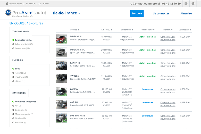This screenshot has height=134, width=201.
Task: Switch to the En cours tab
Action: (x=137, y=13)
